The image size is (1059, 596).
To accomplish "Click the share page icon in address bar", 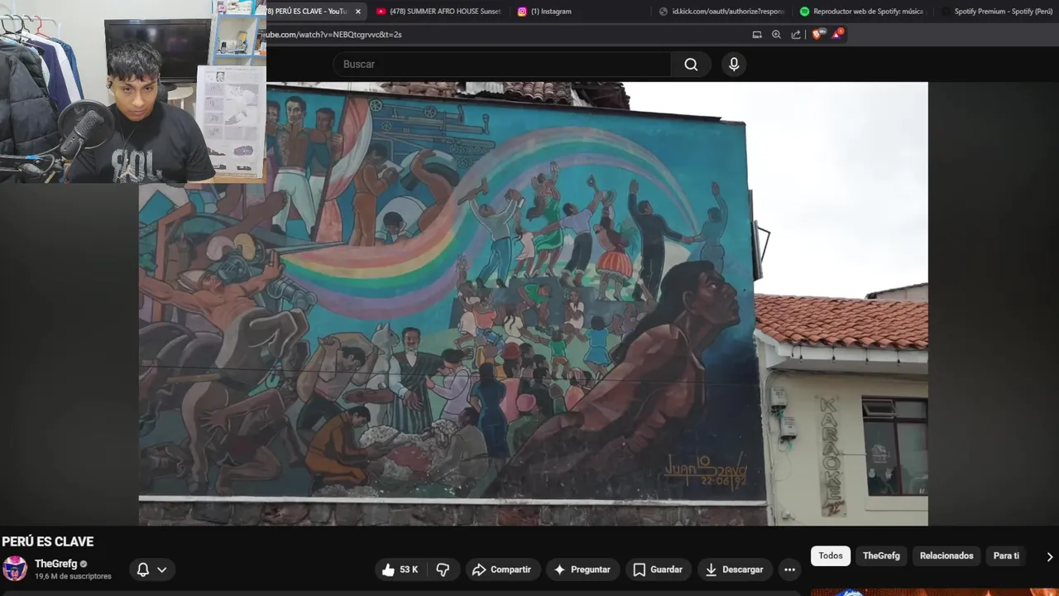I will click(796, 35).
